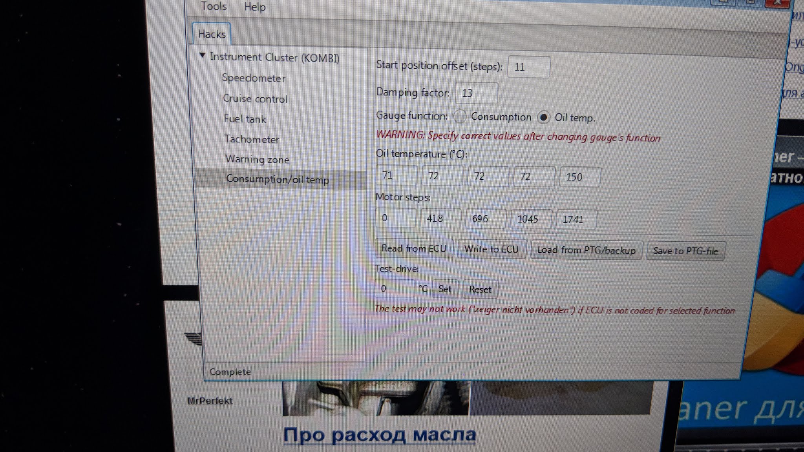Select Warning zone in the tree
The width and height of the screenshot is (804, 452).
(257, 159)
